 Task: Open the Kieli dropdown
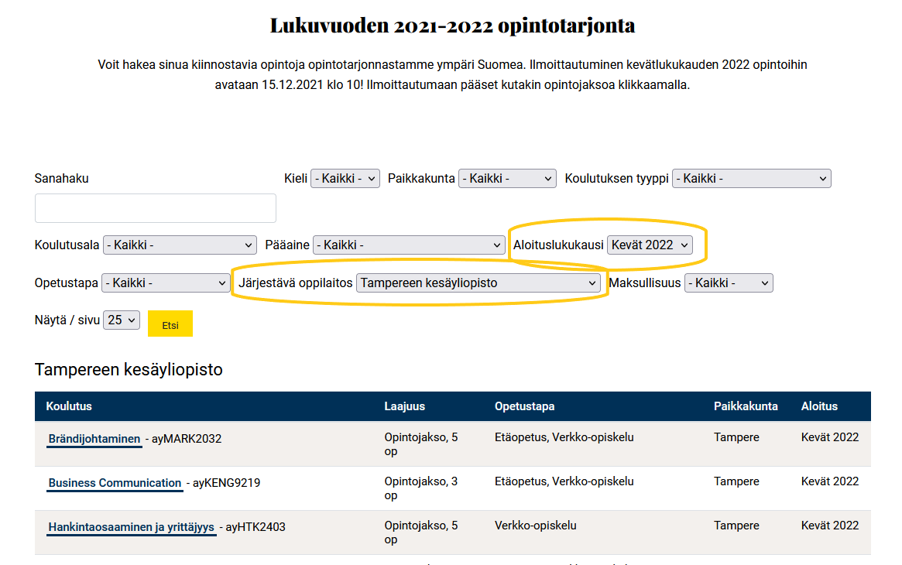pyautogui.click(x=345, y=179)
